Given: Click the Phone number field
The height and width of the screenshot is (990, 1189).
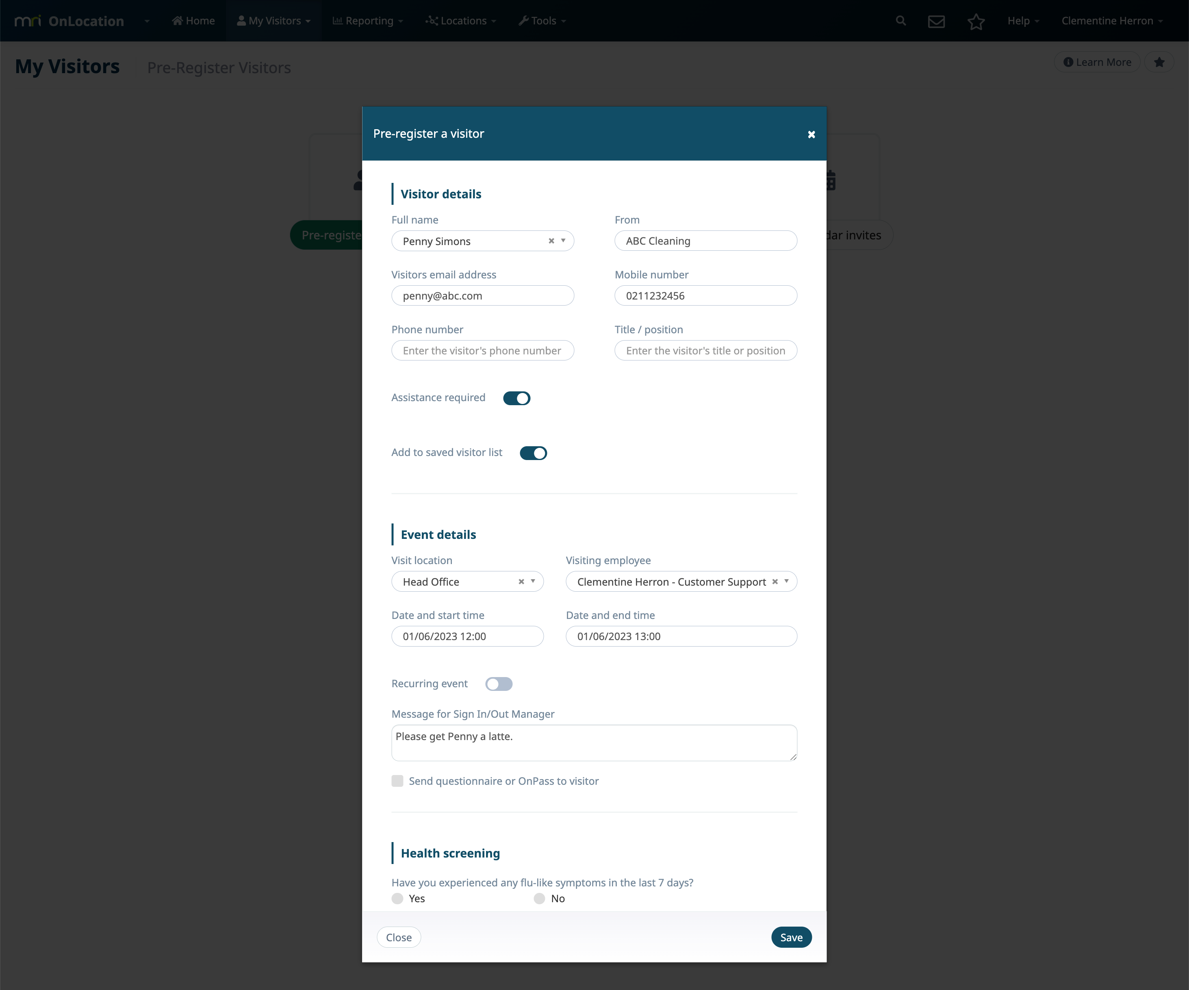Looking at the screenshot, I should pyautogui.click(x=483, y=351).
